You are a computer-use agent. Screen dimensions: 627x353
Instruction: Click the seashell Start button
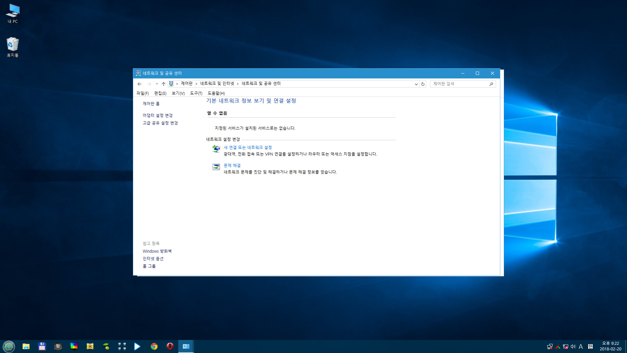coord(9,346)
